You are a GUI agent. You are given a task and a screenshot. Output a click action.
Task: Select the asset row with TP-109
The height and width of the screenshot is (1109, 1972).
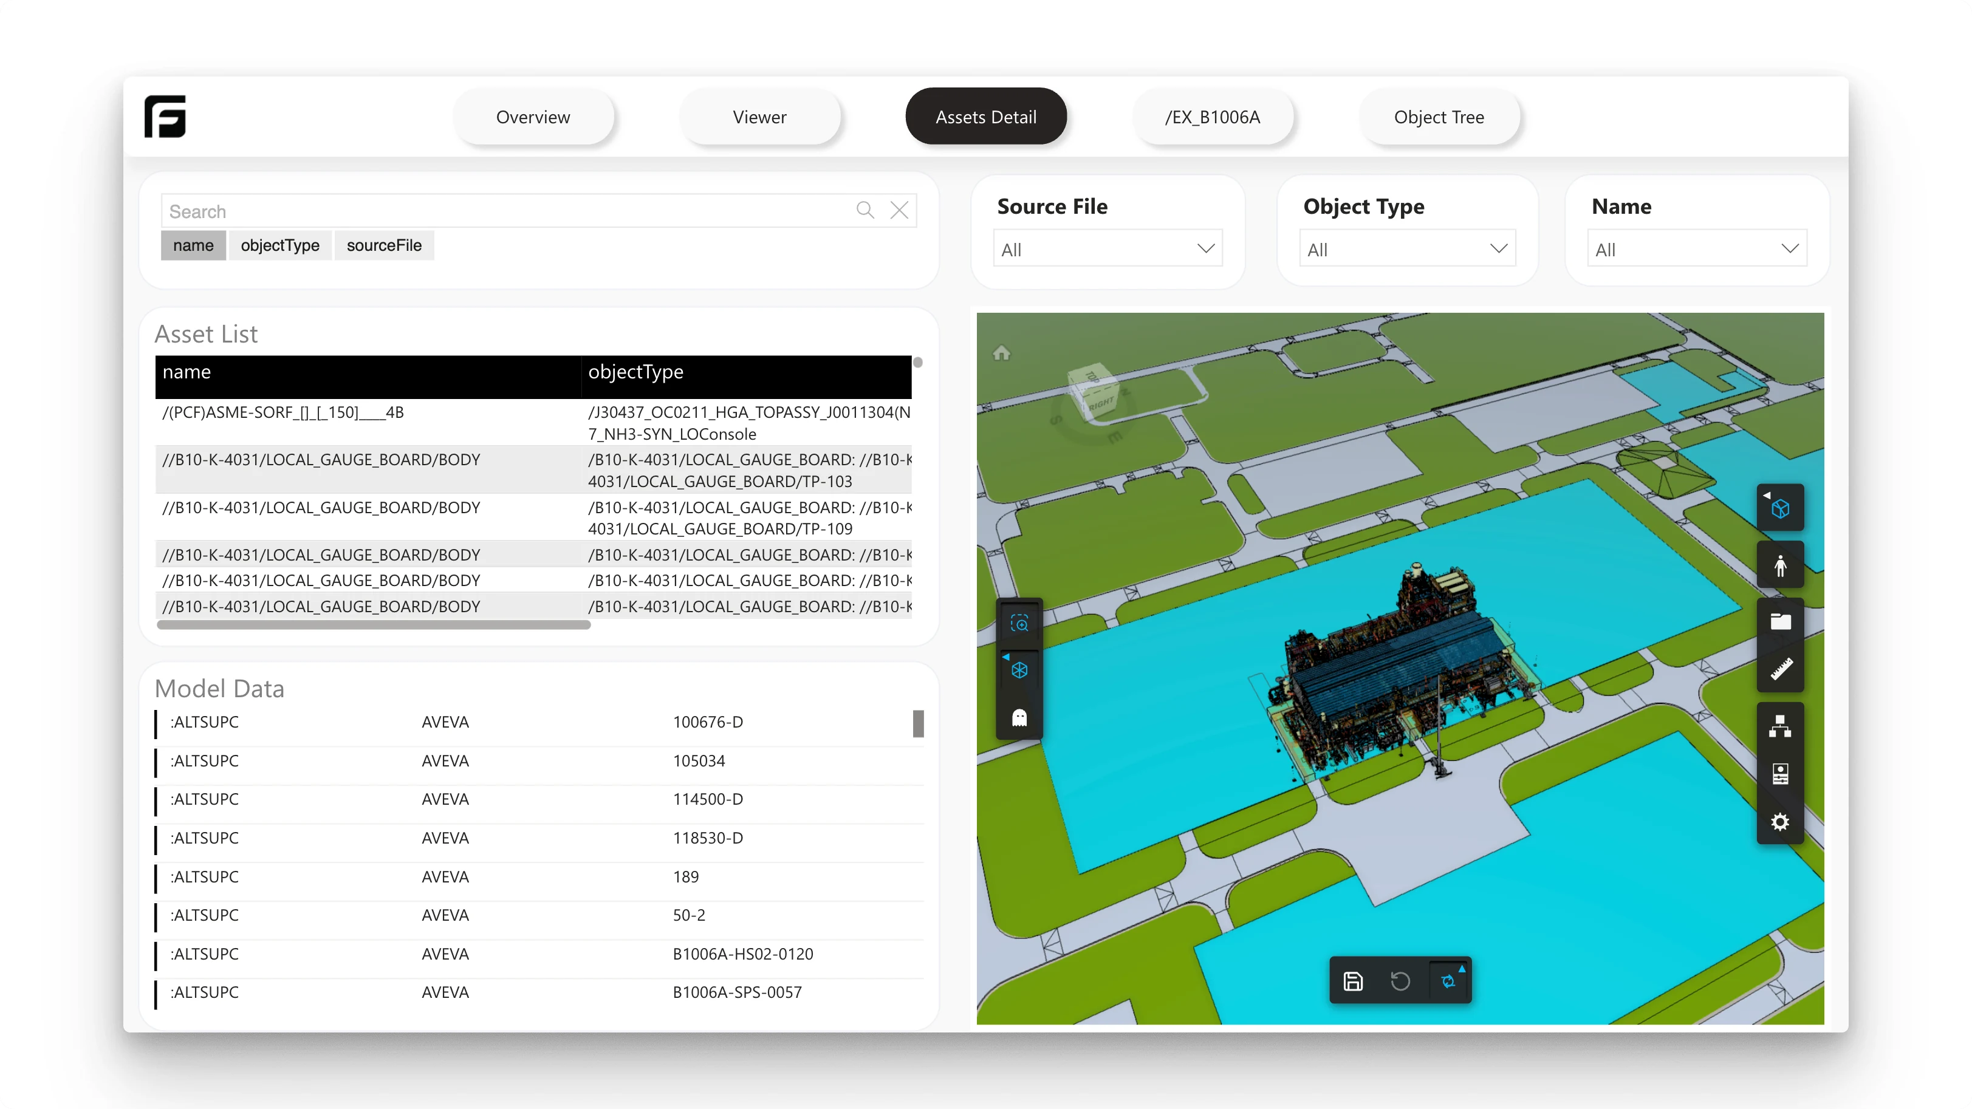tap(533, 517)
